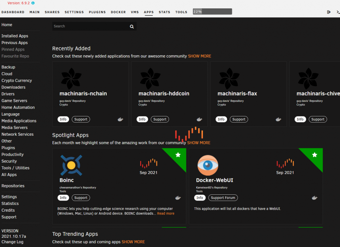
Task: Open Repositories in sidebar
Action: click(x=13, y=186)
